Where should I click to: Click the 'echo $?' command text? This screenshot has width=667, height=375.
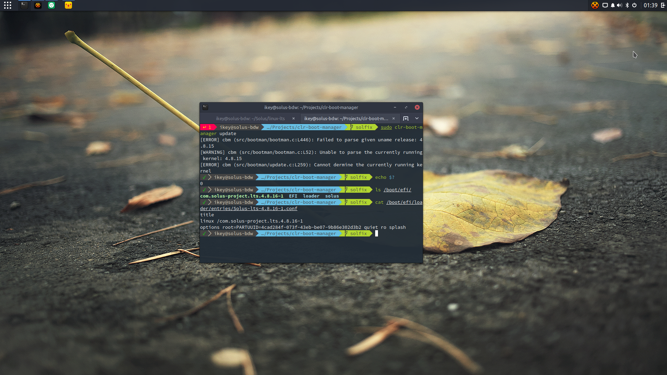point(385,177)
